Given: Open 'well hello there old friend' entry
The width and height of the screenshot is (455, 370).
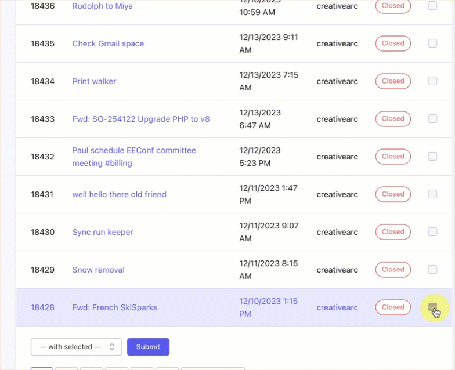Looking at the screenshot, I should click(119, 194).
